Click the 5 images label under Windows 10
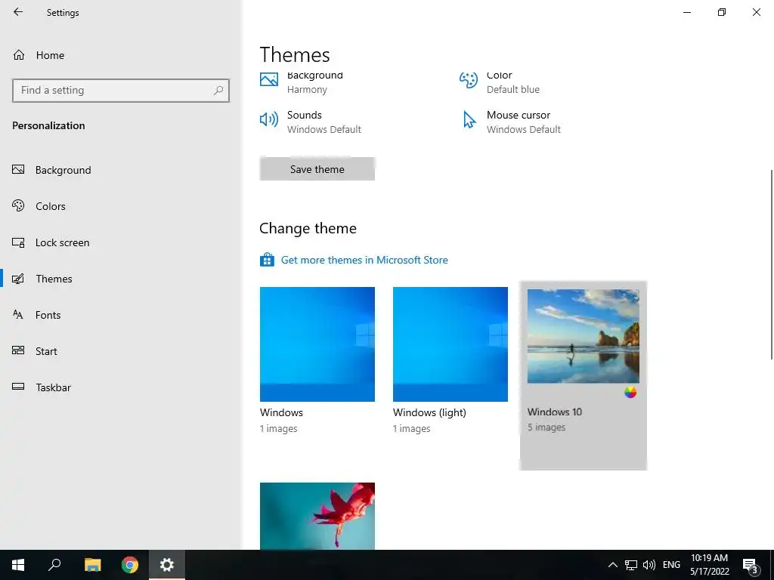Viewport: 774px width, 580px height. 546,427
